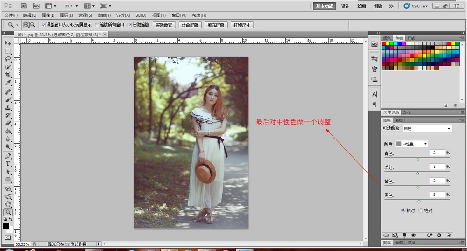
Task: Select the Horizontal Type tool
Action: tap(8, 164)
